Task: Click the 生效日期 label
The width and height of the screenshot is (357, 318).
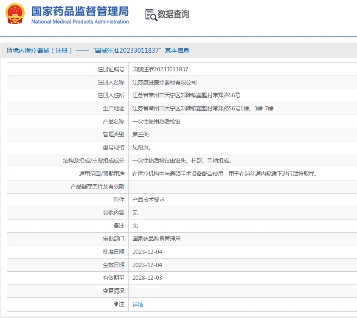Action: click(114, 265)
